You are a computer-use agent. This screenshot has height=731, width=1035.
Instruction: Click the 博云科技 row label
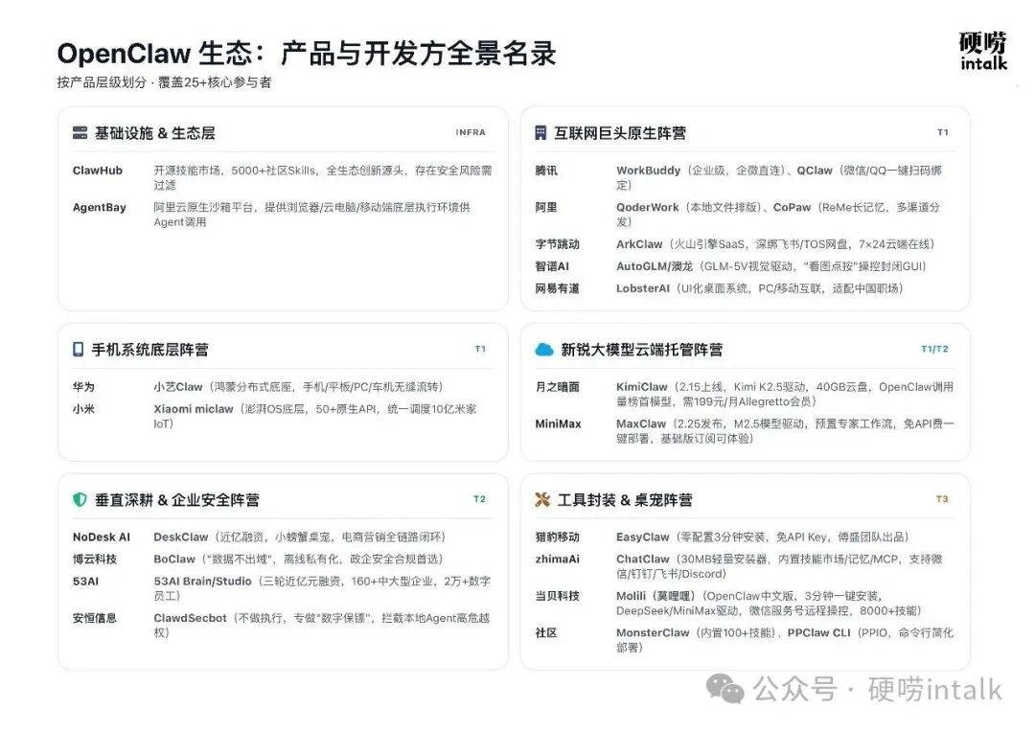95,559
